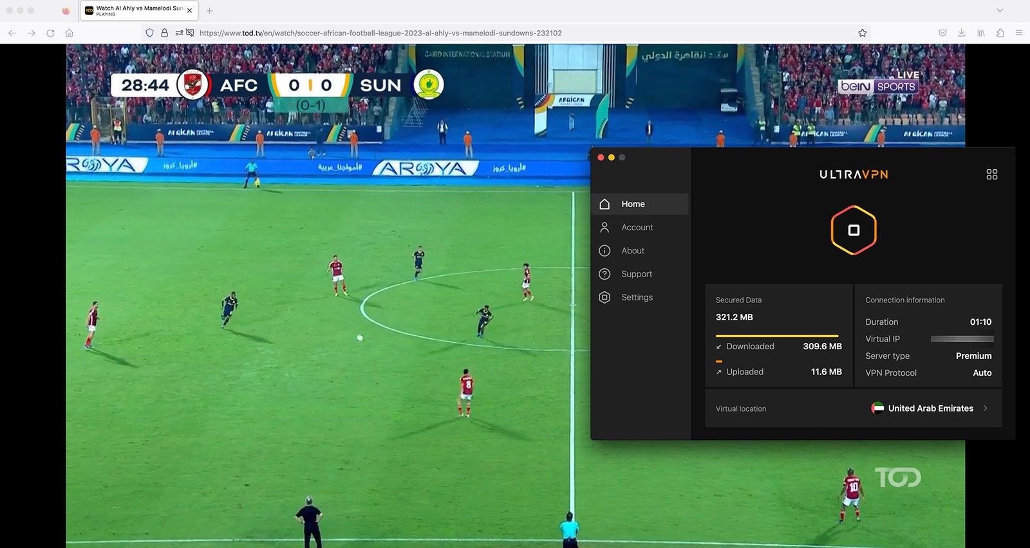Open Home in UltraVPN sidebar
Viewport: 1030px width, 548px height.
click(x=641, y=204)
